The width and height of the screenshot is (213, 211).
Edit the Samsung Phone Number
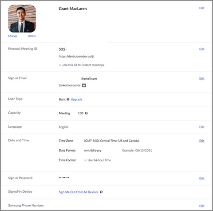pyautogui.click(x=202, y=206)
